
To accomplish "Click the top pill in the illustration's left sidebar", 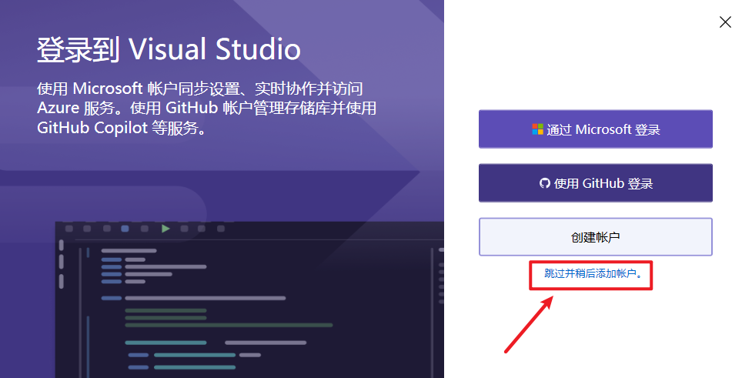I will (x=62, y=245).
